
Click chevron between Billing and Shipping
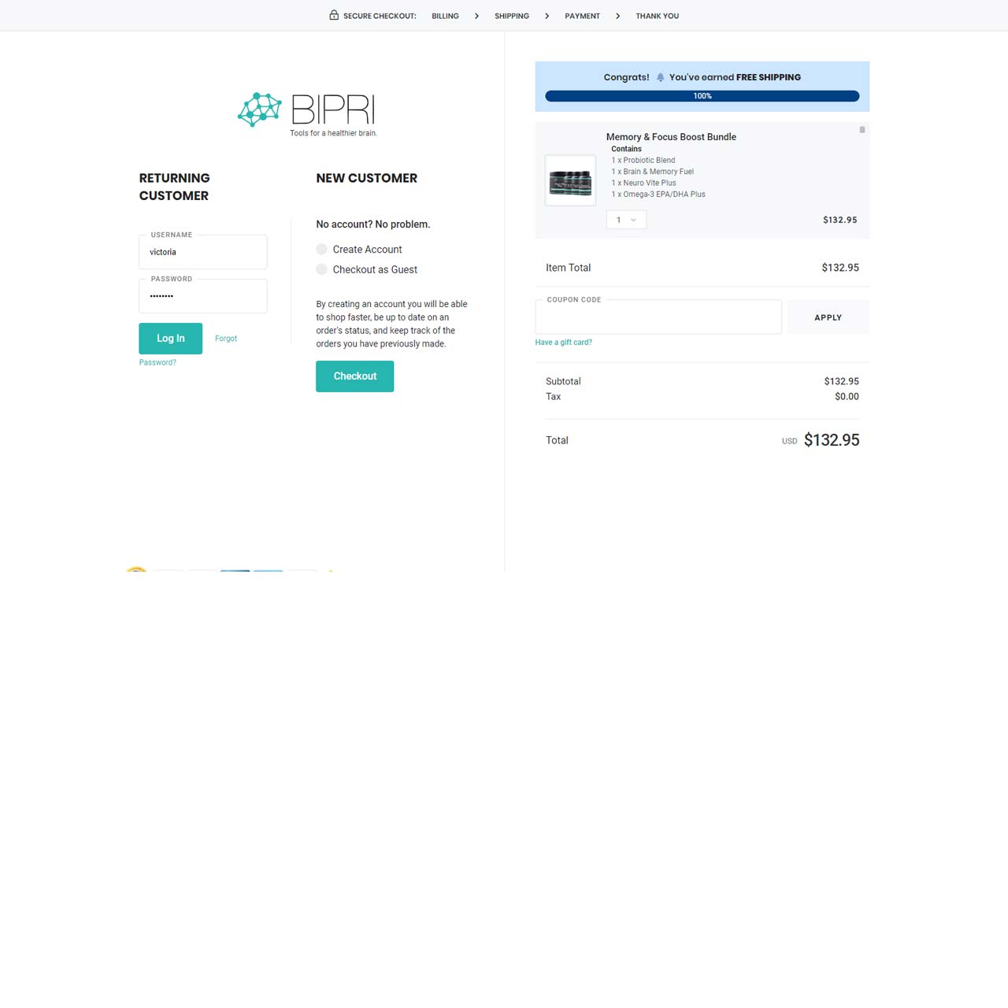click(x=476, y=16)
